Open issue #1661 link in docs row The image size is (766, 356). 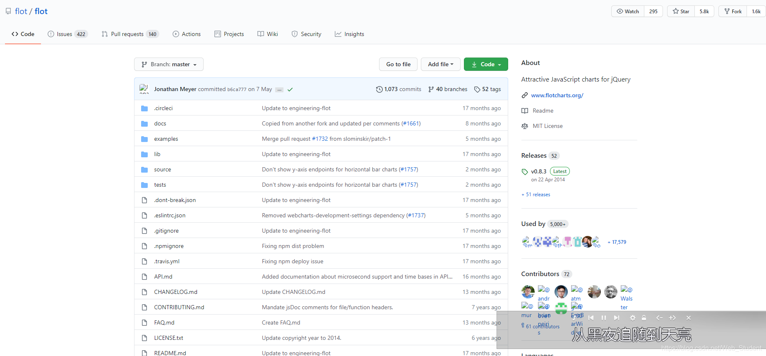click(411, 123)
